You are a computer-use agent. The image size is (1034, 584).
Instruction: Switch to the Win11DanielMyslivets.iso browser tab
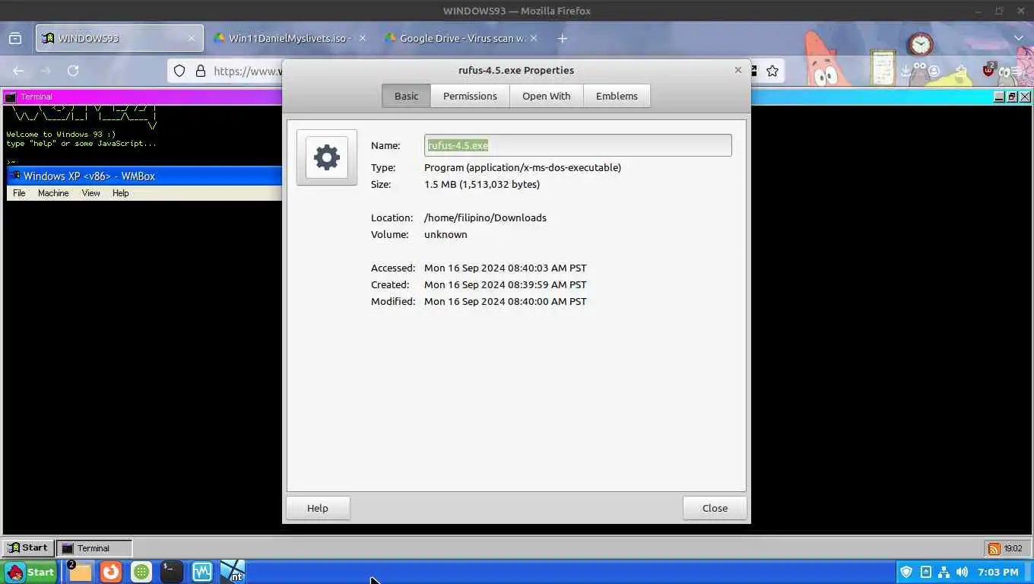point(289,38)
